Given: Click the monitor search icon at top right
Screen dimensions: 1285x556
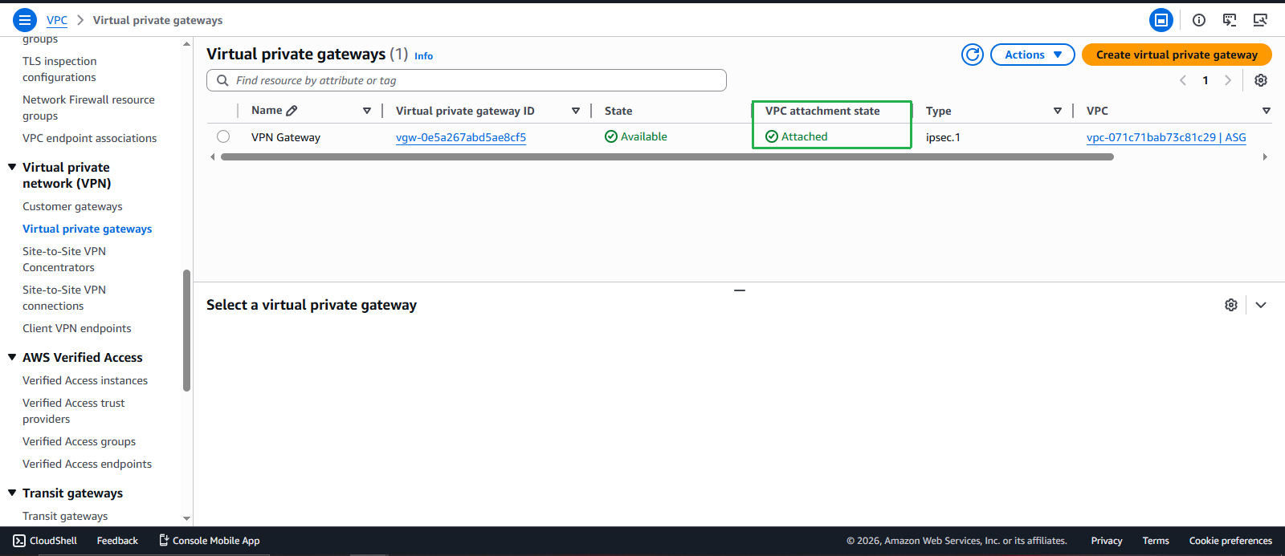Looking at the screenshot, I should click(x=1260, y=20).
